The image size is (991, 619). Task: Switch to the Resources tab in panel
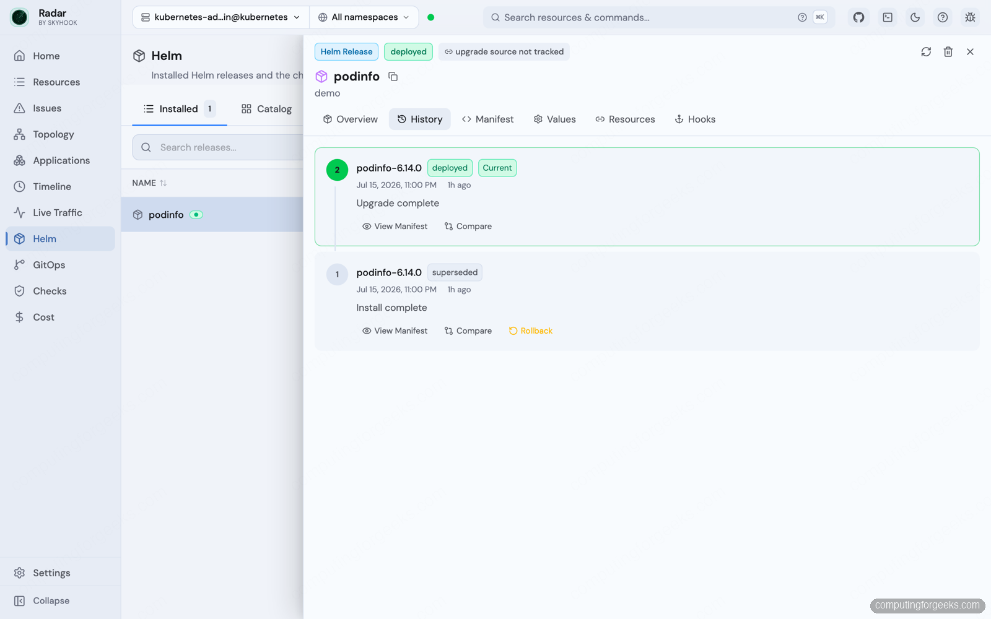[x=625, y=119]
